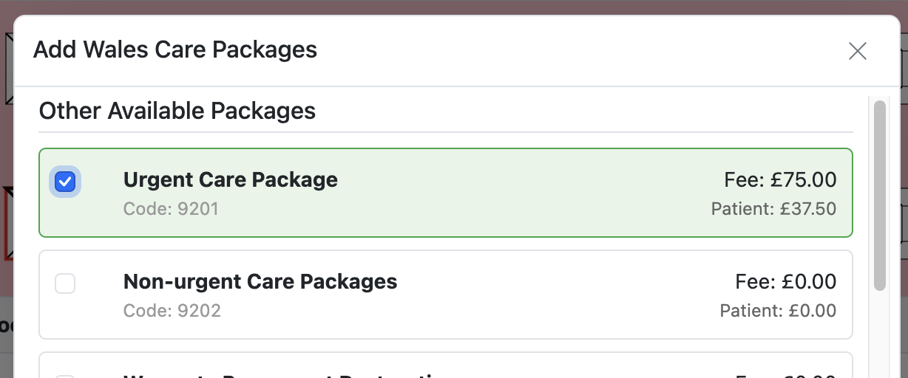Close the Add Wales Care Packages dialog
Screen dimensions: 908x378
coord(857,51)
